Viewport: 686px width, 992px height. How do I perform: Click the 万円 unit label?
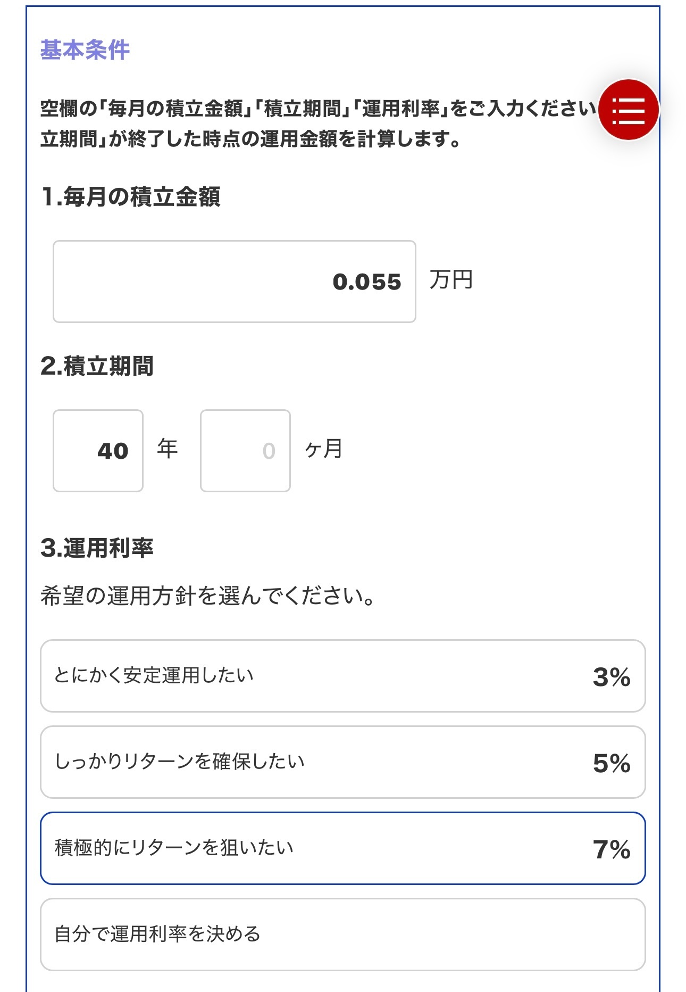pos(451,280)
